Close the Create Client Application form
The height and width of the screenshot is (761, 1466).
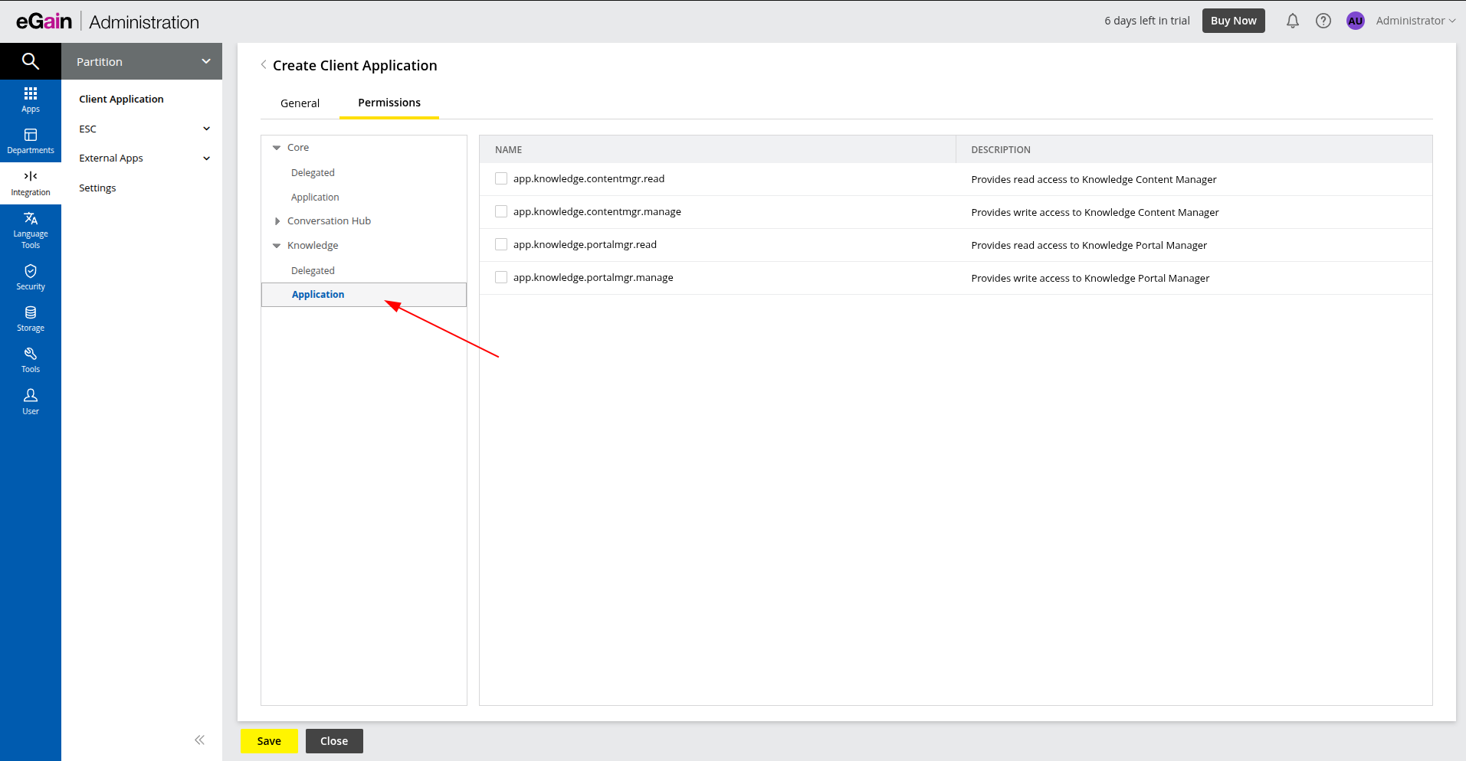(x=333, y=740)
